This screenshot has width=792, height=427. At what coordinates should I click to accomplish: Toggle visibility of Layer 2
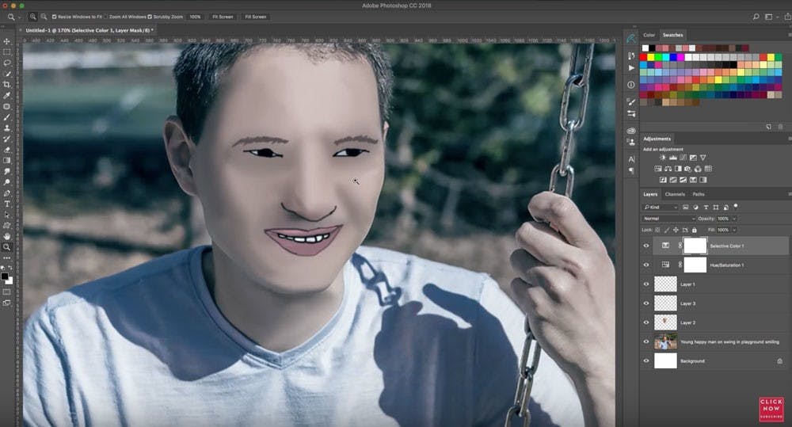click(x=646, y=322)
